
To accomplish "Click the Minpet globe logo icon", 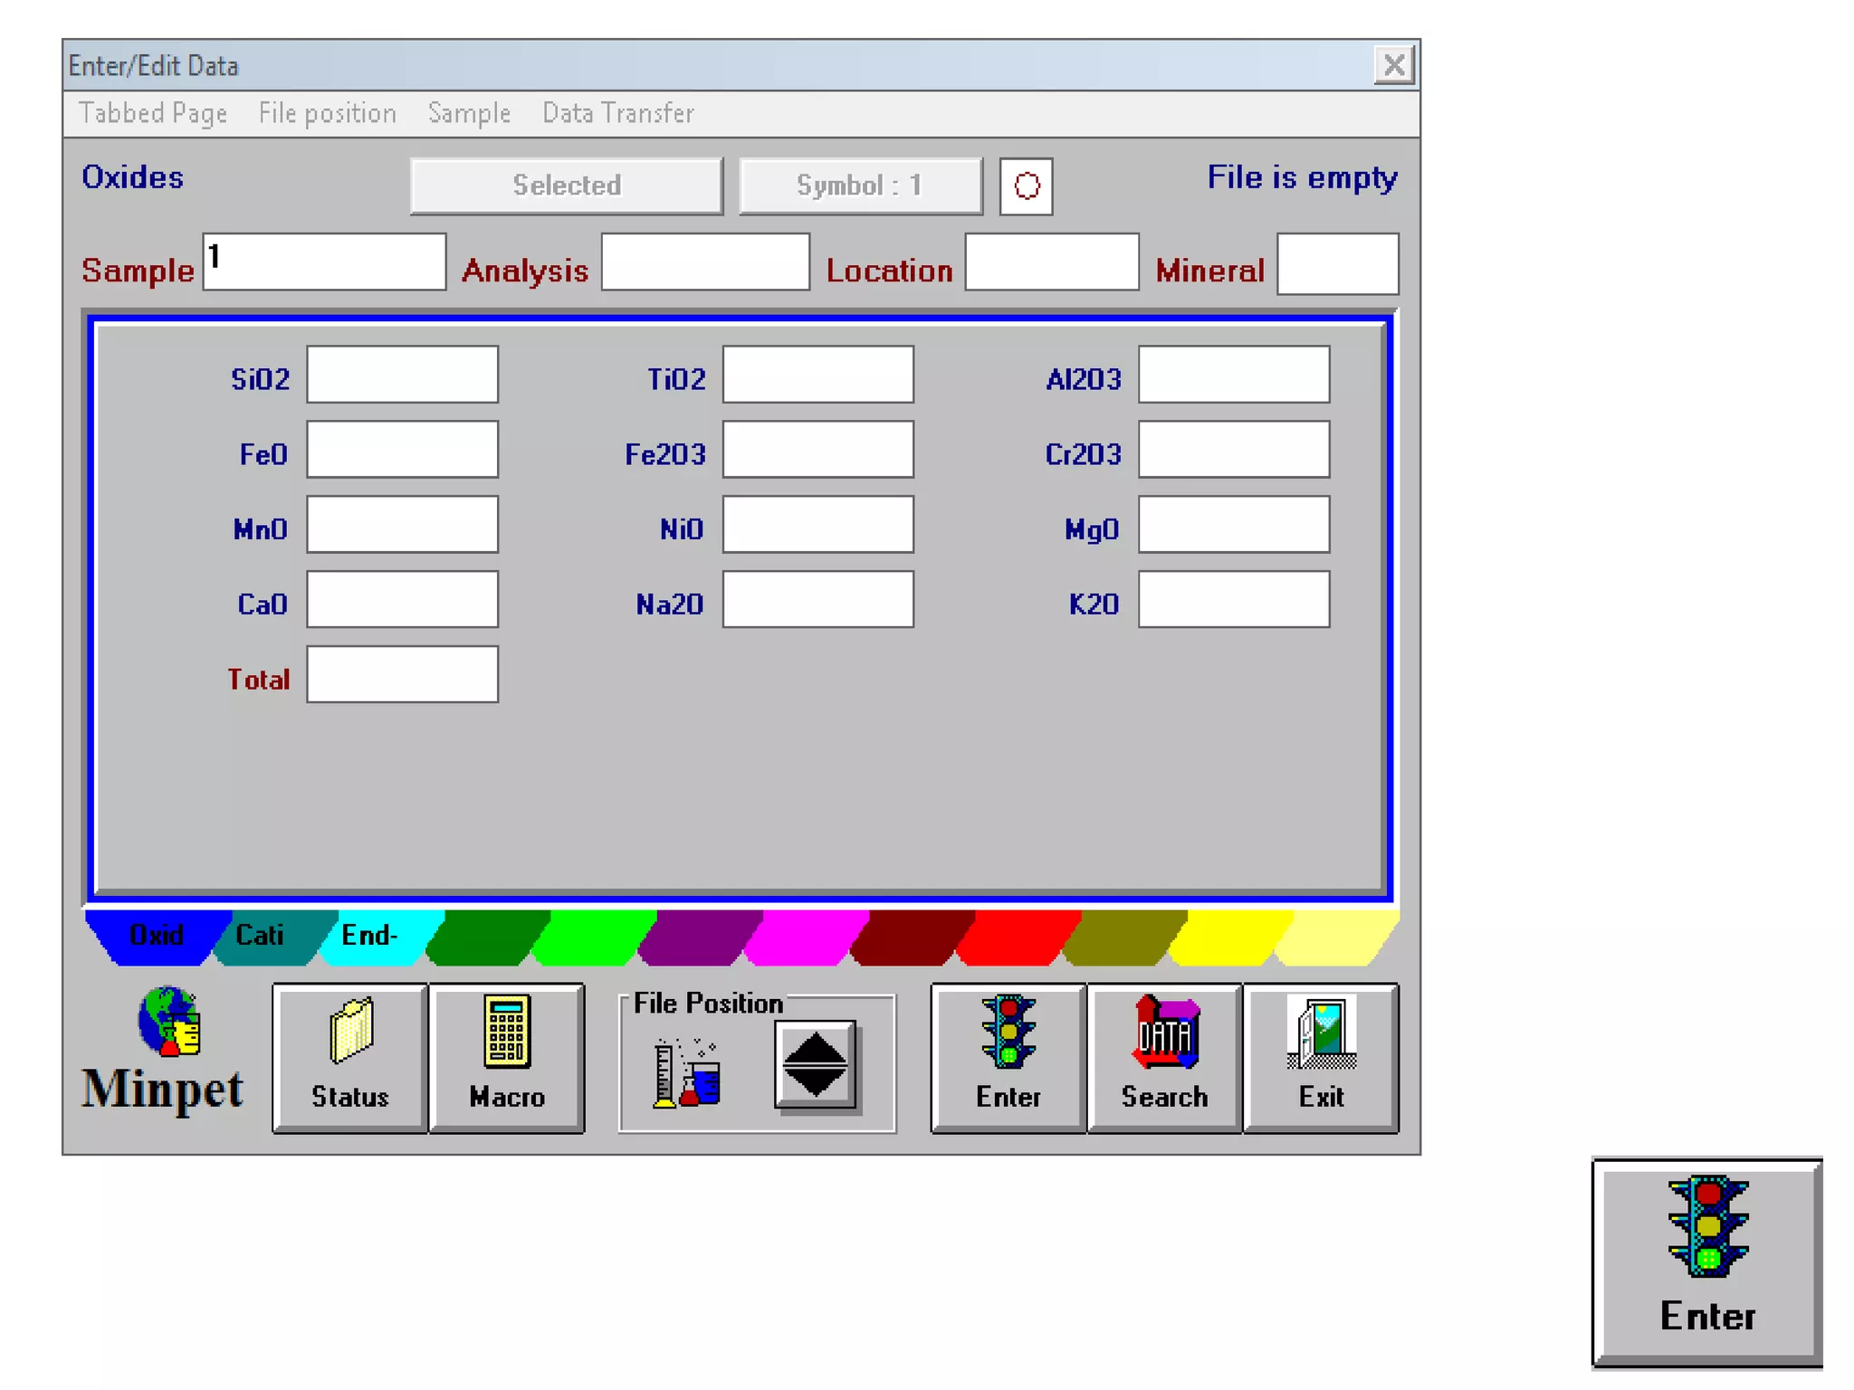I will (169, 1022).
